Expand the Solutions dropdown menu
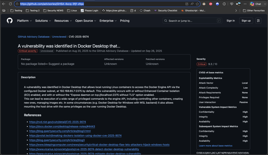The height and width of the screenshot is (155, 268). point(43,21)
